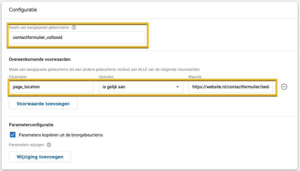This screenshot has height=171, width=300.
Task: Click the Operator column label
Action: pos(106,77)
